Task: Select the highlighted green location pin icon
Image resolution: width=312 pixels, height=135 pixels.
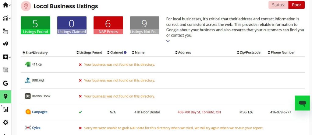Action: coord(5,96)
